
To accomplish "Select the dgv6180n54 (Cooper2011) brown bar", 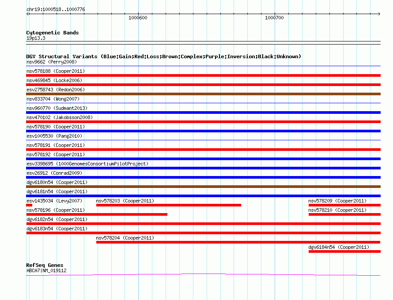I will pyautogui.click(x=203, y=187).
